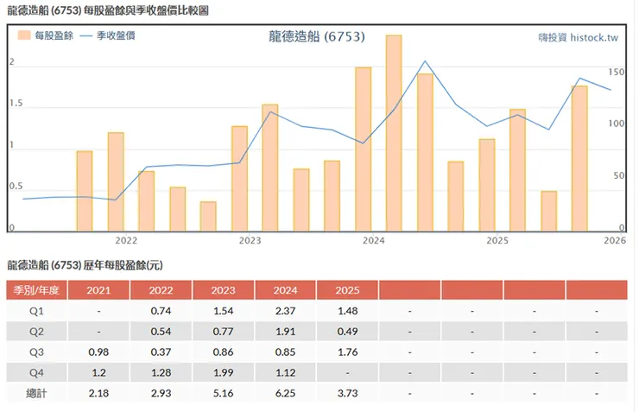Select the 2025 column header
The width and height of the screenshot is (639, 412).
click(348, 290)
